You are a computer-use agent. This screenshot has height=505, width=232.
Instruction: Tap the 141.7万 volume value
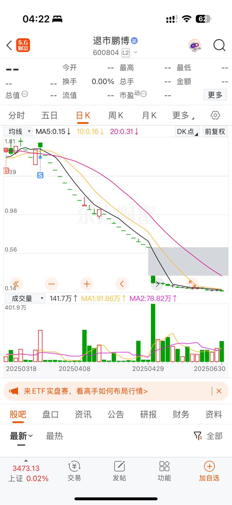(63, 298)
